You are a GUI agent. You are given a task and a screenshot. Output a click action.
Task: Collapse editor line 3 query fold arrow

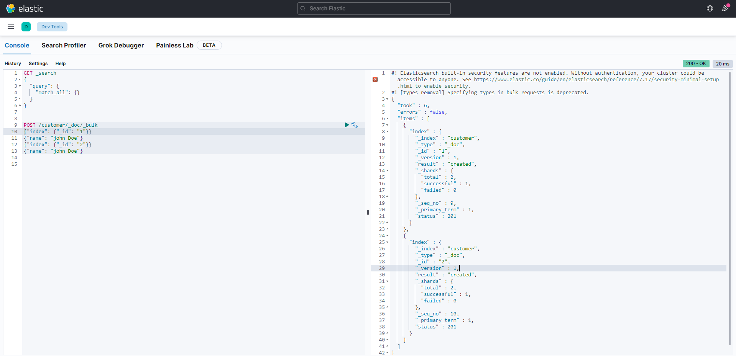(20, 86)
